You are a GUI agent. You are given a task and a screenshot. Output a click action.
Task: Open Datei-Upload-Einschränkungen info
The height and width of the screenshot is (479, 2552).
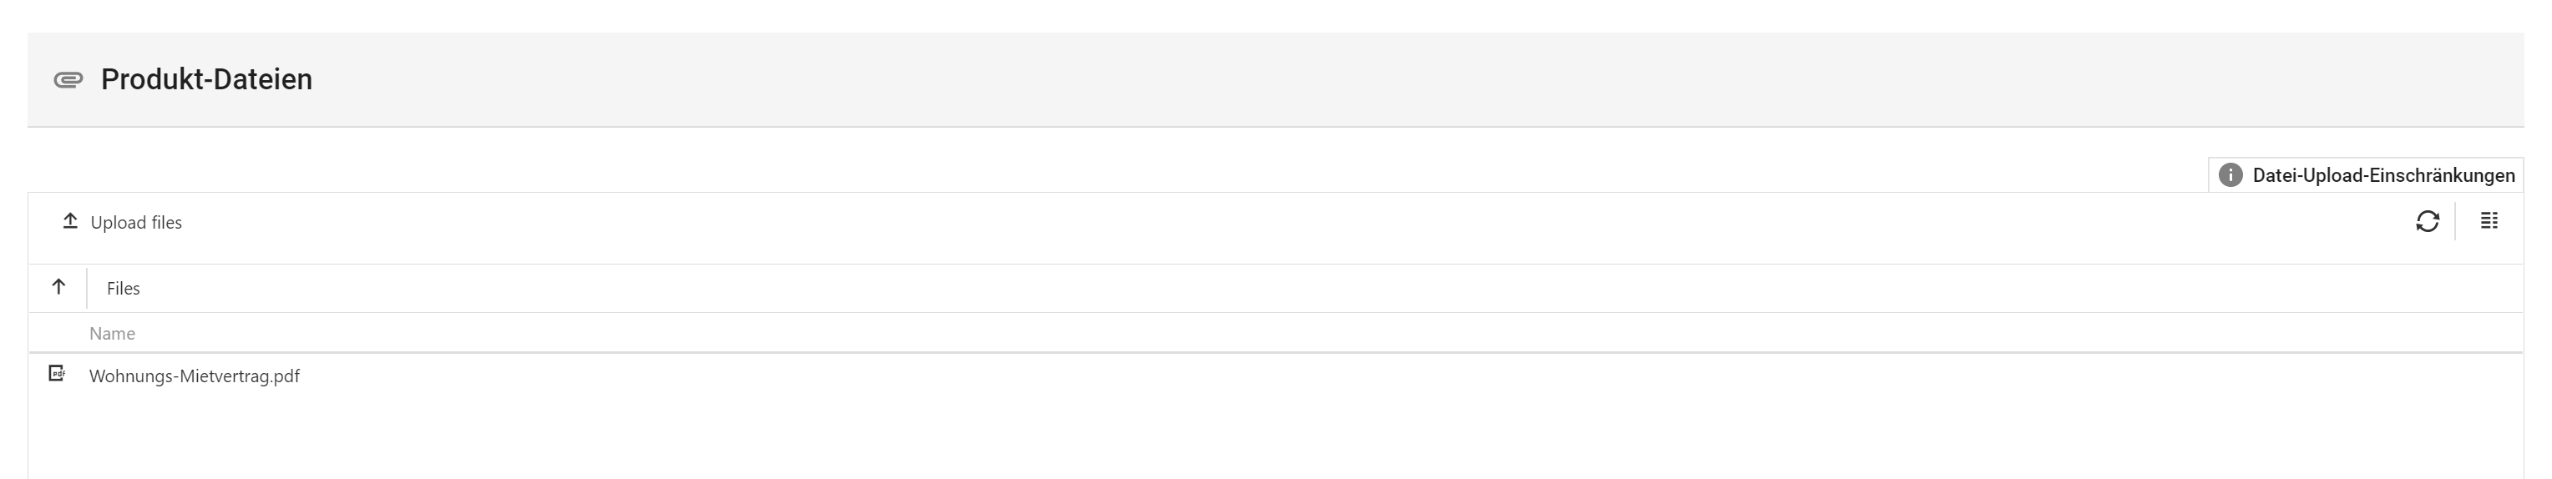[x=2382, y=175]
